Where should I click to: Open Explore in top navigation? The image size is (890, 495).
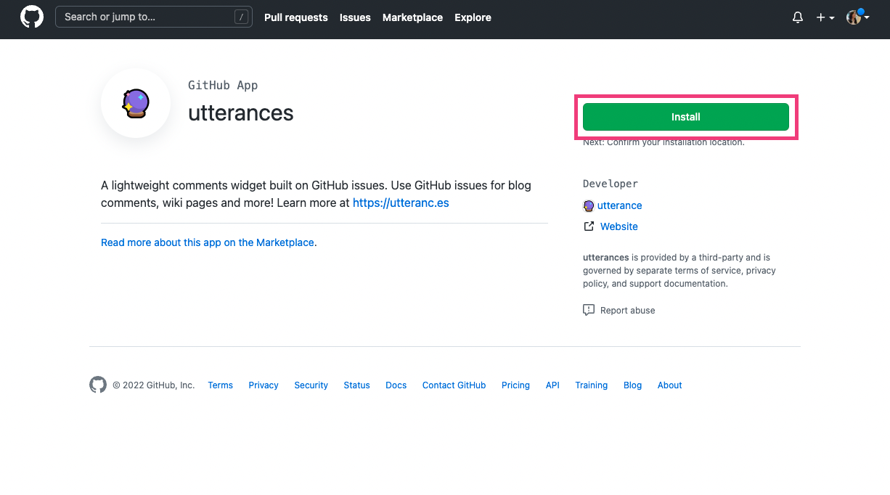coord(473,17)
